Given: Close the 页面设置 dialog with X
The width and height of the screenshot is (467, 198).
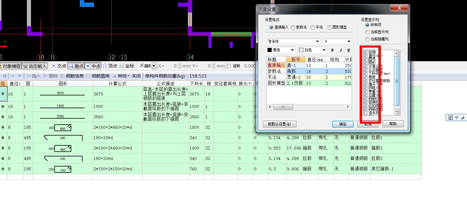Looking at the screenshot, I should (x=399, y=8).
